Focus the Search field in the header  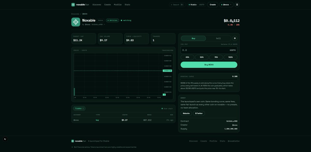[177, 5]
